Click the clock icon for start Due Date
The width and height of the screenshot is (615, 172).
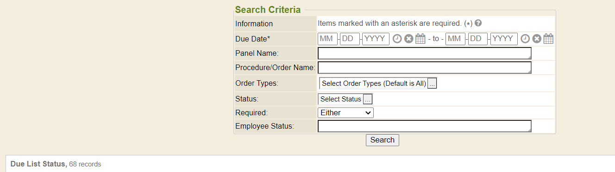(x=397, y=39)
